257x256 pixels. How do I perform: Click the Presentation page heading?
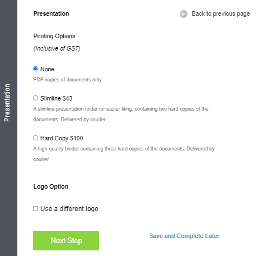(x=51, y=13)
